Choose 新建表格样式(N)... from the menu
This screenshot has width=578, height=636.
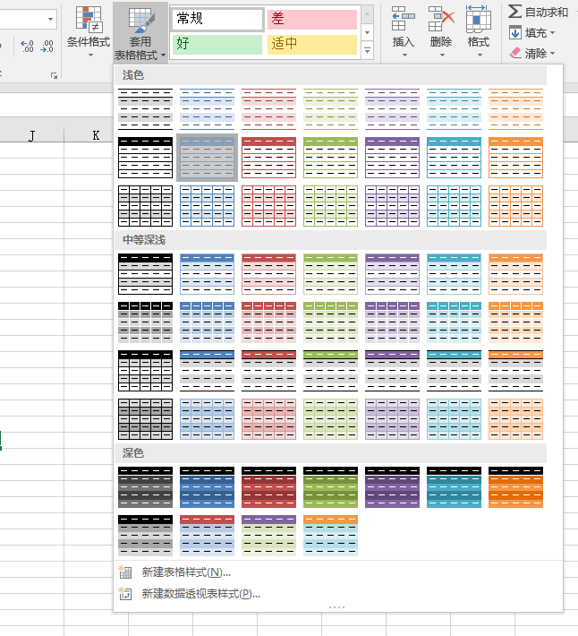click(x=186, y=572)
